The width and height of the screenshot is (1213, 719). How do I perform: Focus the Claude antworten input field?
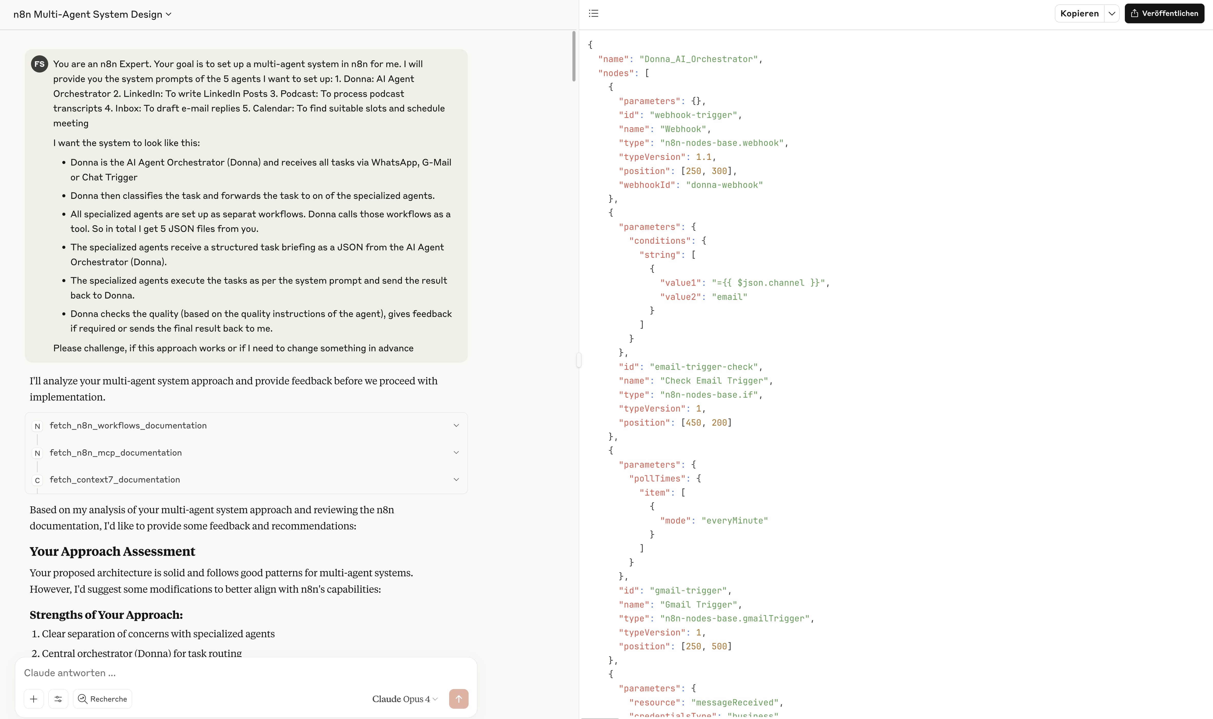242,672
